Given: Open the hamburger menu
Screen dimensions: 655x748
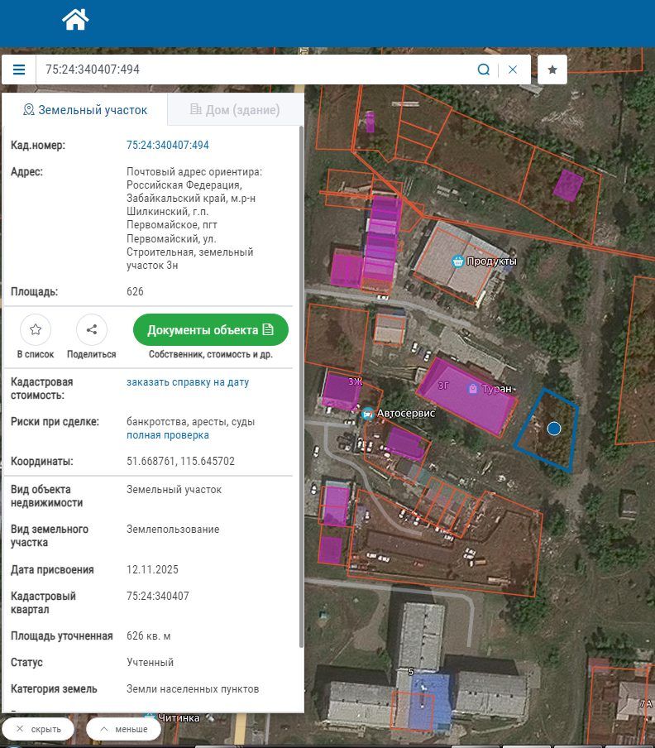Looking at the screenshot, I should [19, 70].
